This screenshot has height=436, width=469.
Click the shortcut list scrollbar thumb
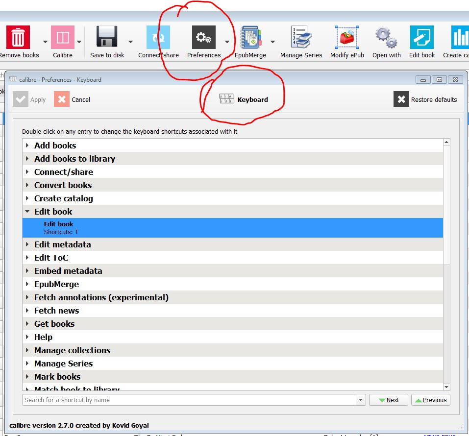[x=446, y=205]
